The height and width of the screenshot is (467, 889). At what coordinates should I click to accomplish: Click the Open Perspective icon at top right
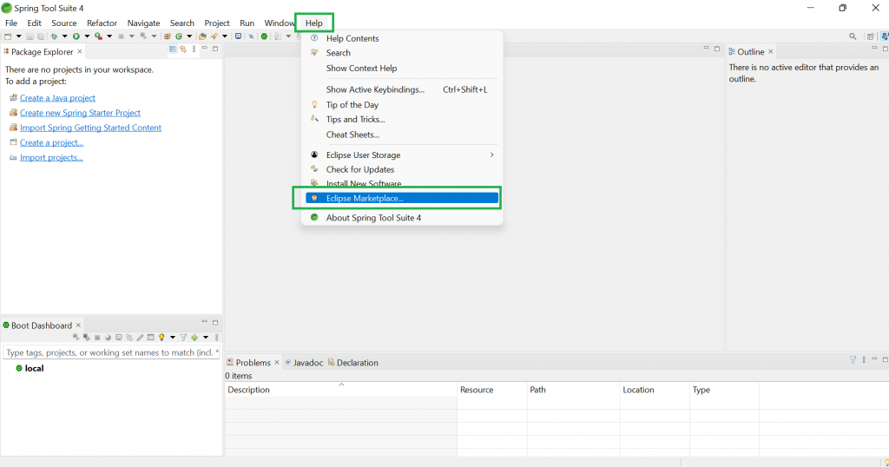[870, 36]
